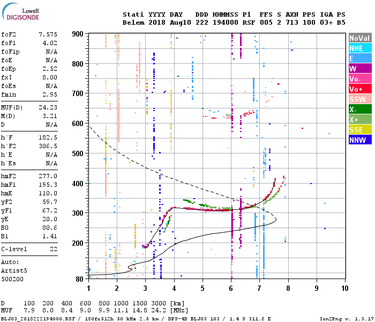Click the fxI value 8.00
The width and height of the screenshot is (375, 322).
click(50, 77)
